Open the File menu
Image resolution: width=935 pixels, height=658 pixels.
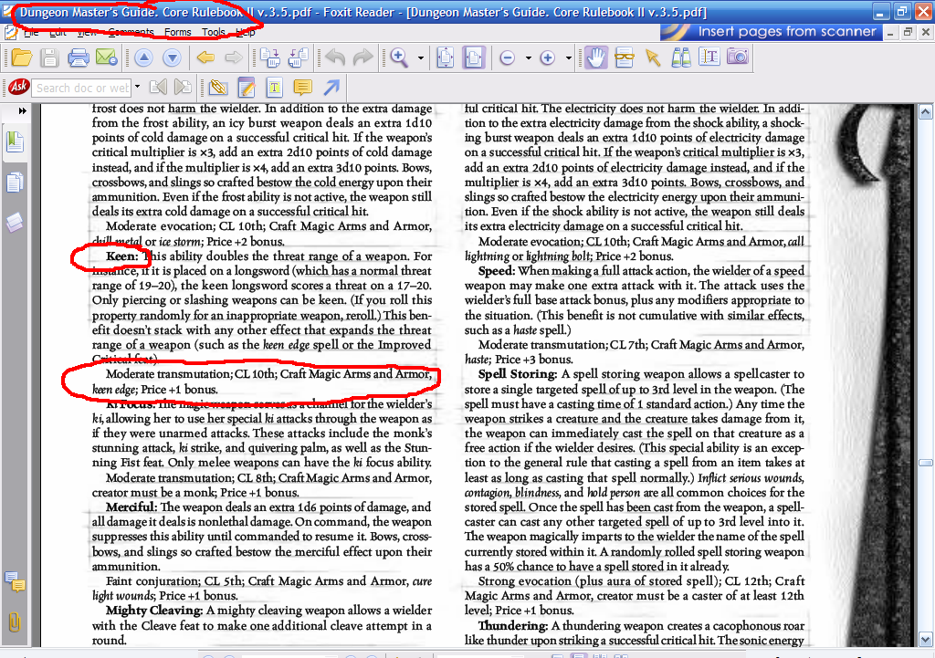[31, 32]
